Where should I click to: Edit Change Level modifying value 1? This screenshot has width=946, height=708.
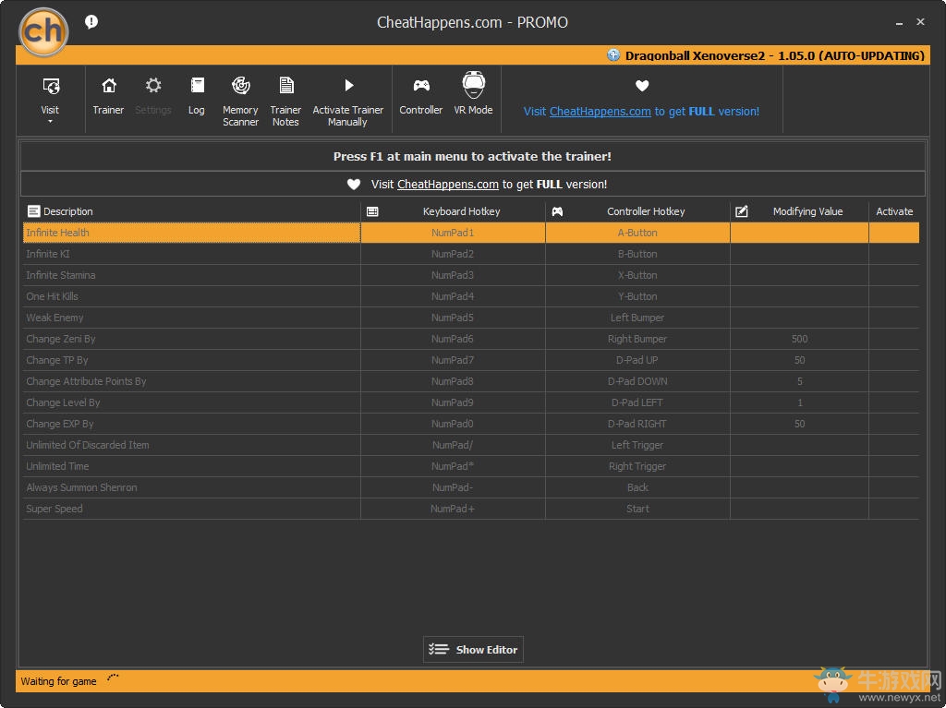pyautogui.click(x=799, y=402)
